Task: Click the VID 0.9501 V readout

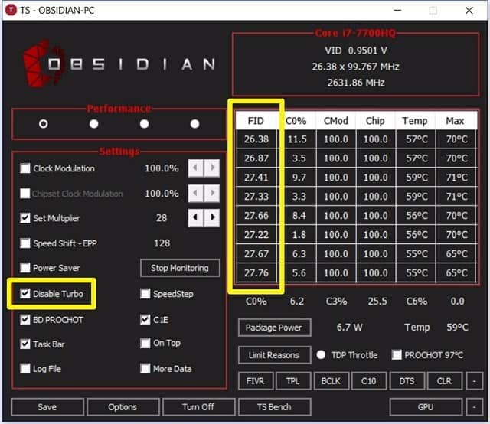Action: point(356,51)
